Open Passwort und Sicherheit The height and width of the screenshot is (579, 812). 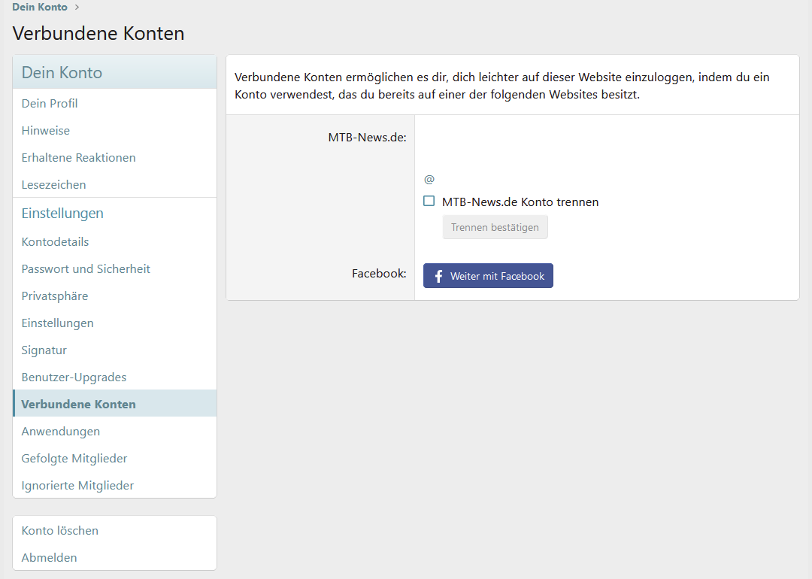pyautogui.click(x=114, y=268)
